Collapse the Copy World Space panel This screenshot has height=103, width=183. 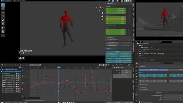pyautogui.click(x=106, y=40)
